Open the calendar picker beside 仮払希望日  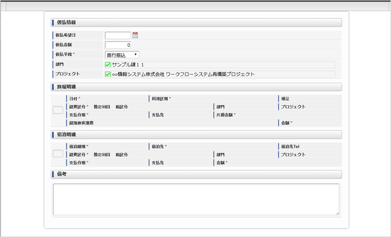click(135, 35)
